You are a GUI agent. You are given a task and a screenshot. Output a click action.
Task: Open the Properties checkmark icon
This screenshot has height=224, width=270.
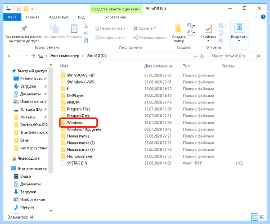click(x=208, y=28)
